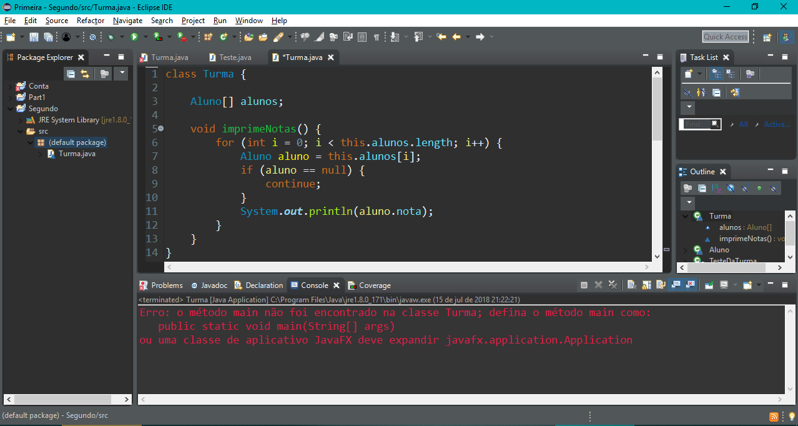This screenshot has height=426, width=798.
Task: Toggle Show Console on Standard Out change
Action: point(675,285)
